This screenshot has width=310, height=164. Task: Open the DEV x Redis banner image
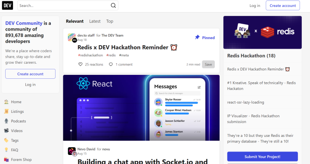pos(263,32)
